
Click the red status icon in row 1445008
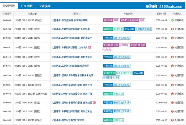[x=172, y=103]
